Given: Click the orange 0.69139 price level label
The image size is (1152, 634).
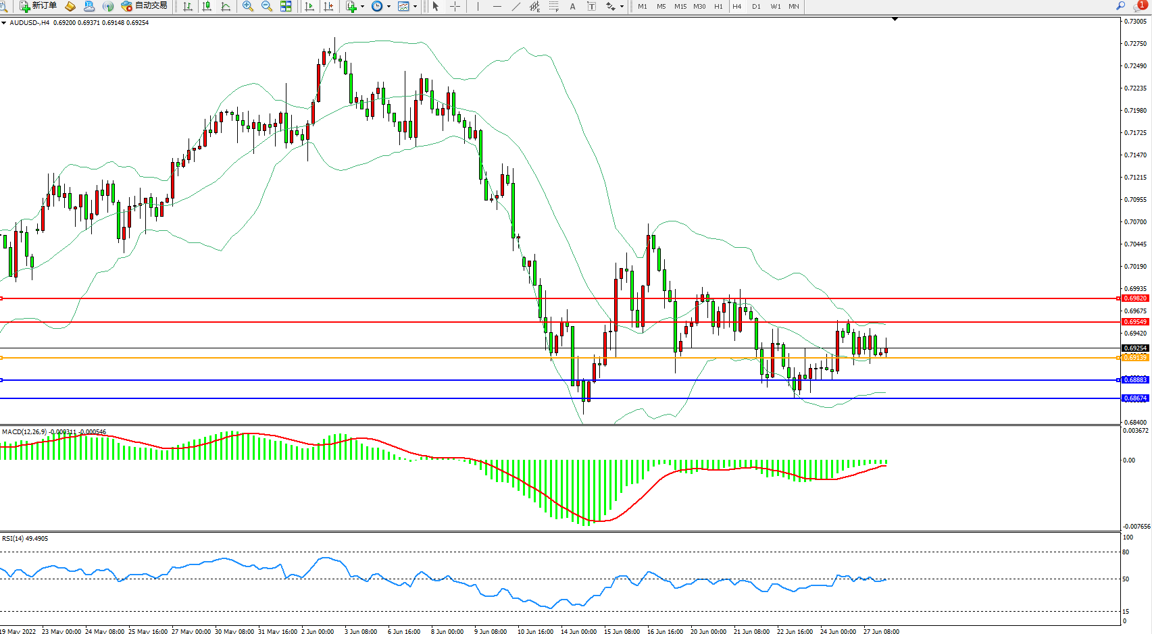Looking at the screenshot, I should click(x=1135, y=358).
